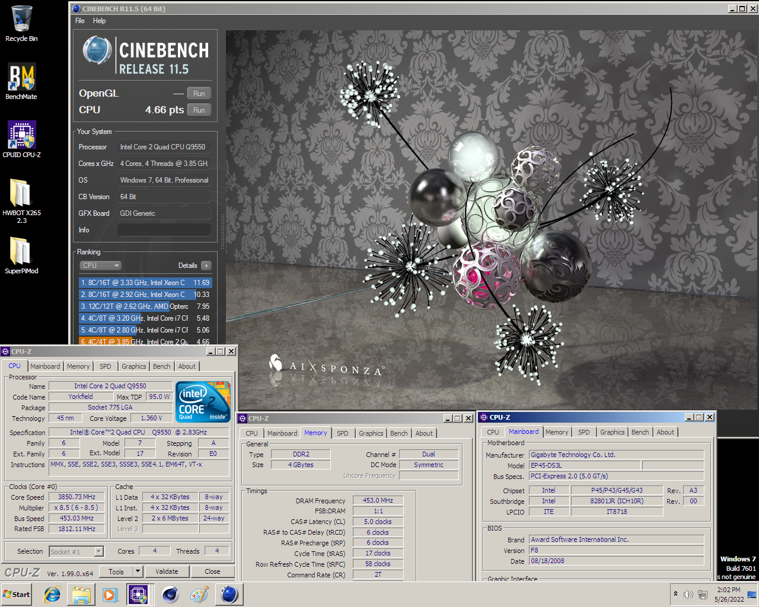Screen dimensions: 759x607
Task: Select the AMD Opteron ranking row
Action: 145,306
